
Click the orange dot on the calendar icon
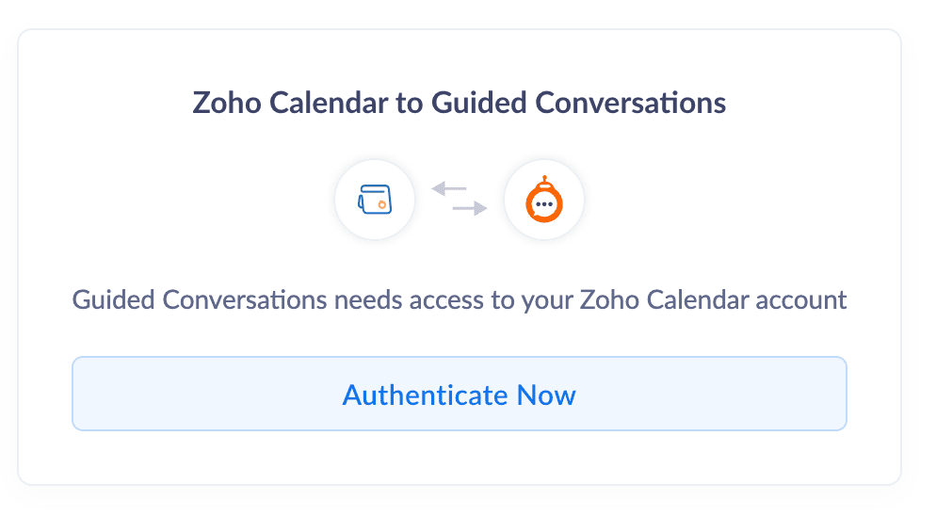tap(382, 203)
